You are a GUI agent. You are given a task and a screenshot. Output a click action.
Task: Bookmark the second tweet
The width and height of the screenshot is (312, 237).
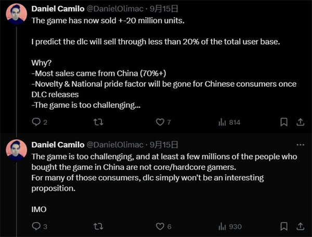click(284, 226)
